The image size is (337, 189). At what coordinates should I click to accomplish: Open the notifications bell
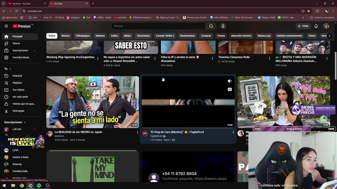316,26
